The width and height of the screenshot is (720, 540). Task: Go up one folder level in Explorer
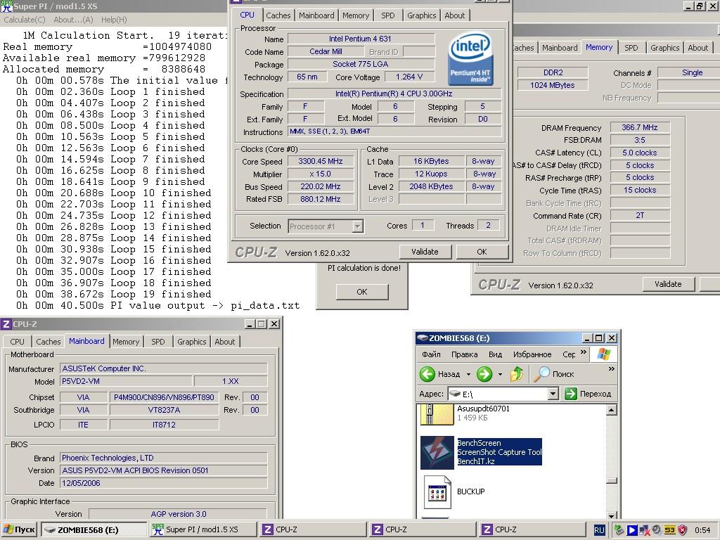(x=517, y=374)
